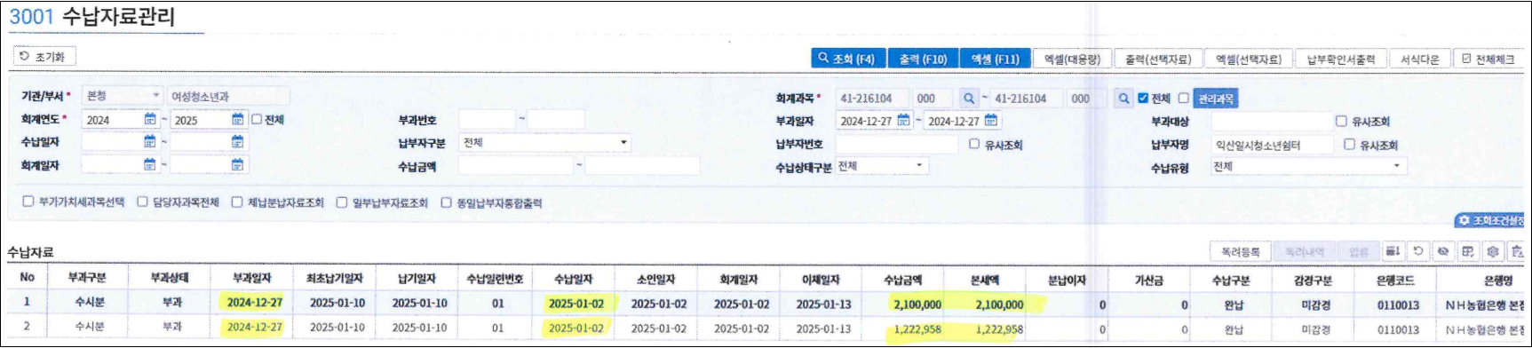This screenshot has height=348, width=1532.
Task: Click first 회계과목 search magnifier icon
Action: click(969, 98)
